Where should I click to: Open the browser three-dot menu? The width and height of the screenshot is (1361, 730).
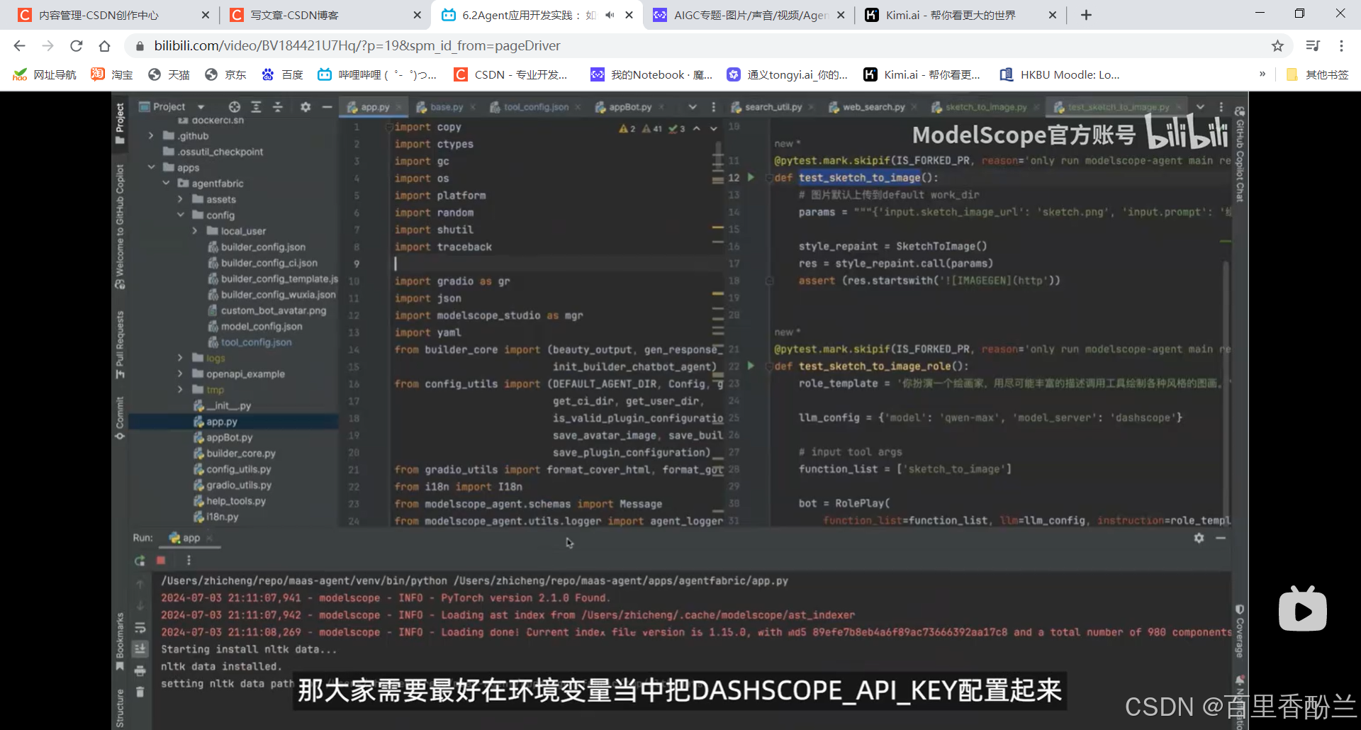1341,46
